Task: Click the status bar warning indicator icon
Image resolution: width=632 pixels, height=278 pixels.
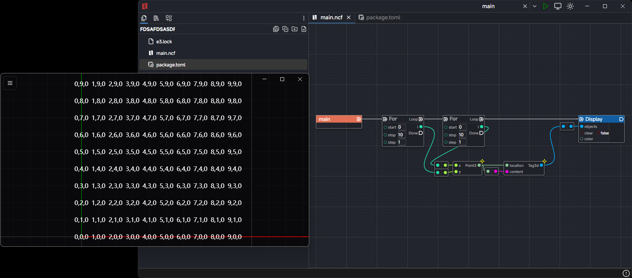Action: point(626,273)
